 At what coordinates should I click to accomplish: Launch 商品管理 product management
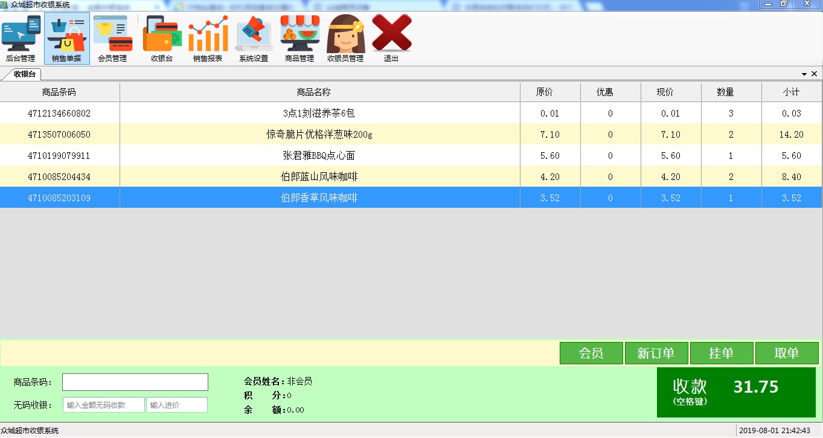click(x=299, y=38)
